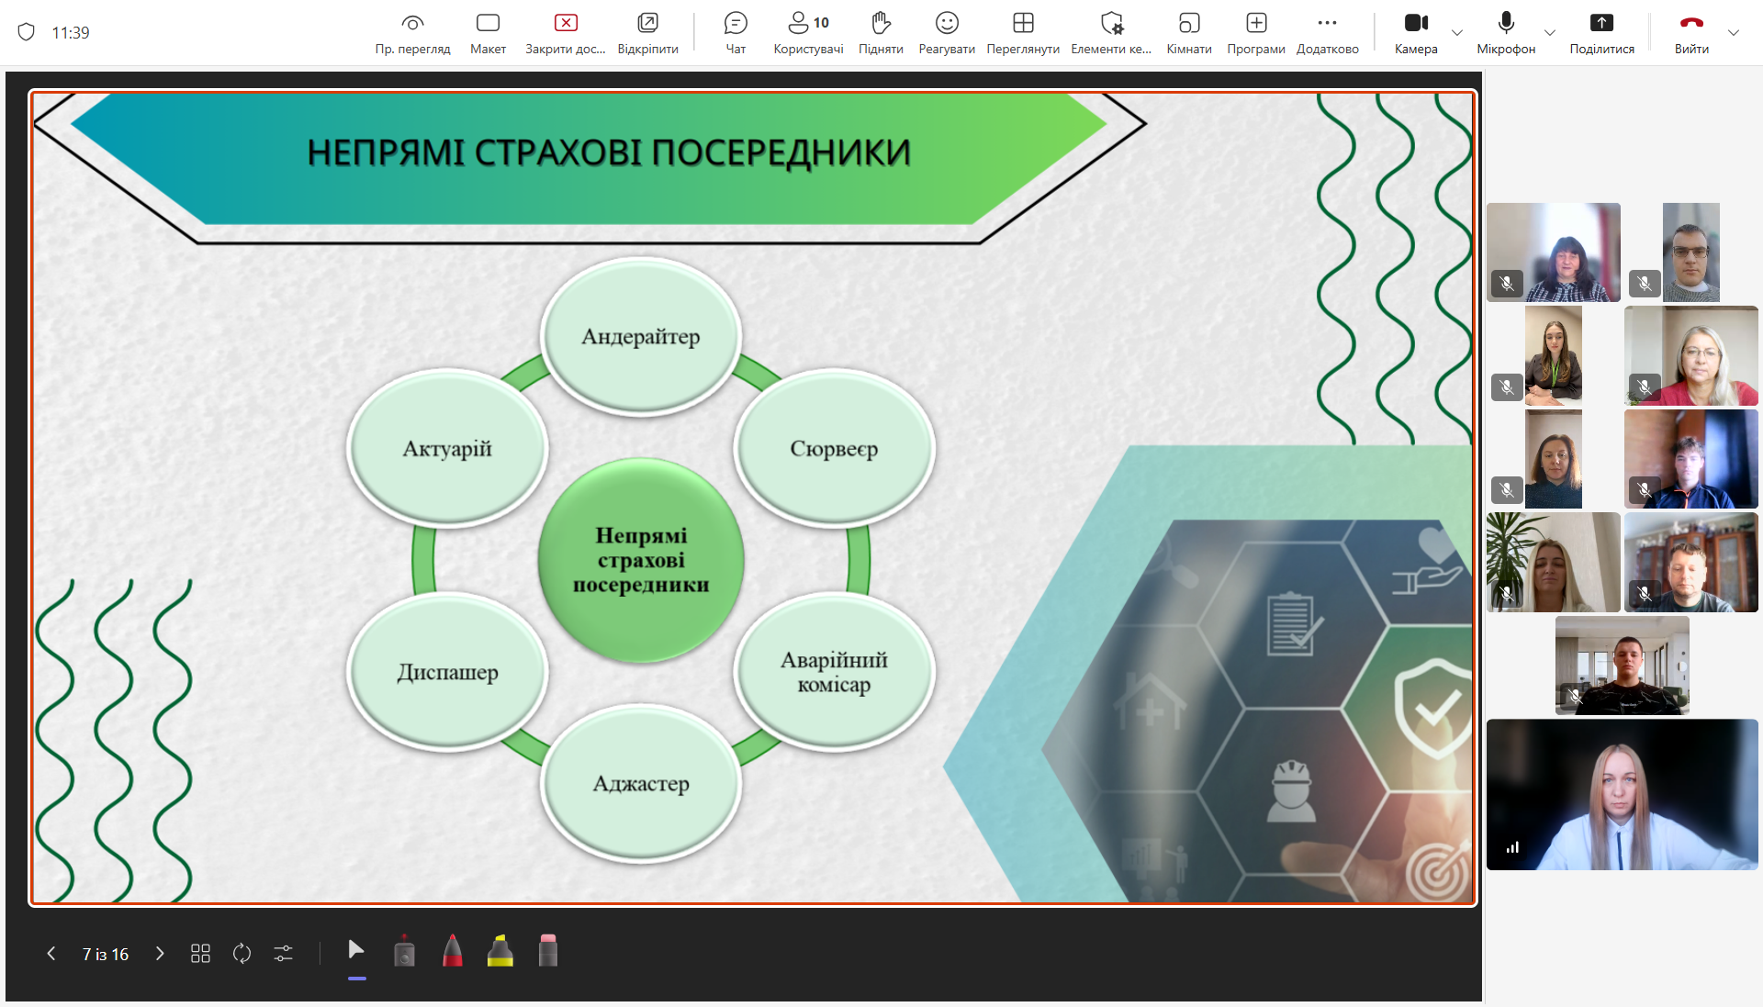Screen dimensions: 1763x1007
Task: Select the yellow highlighter tool
Action: click(x=500, y=952)
